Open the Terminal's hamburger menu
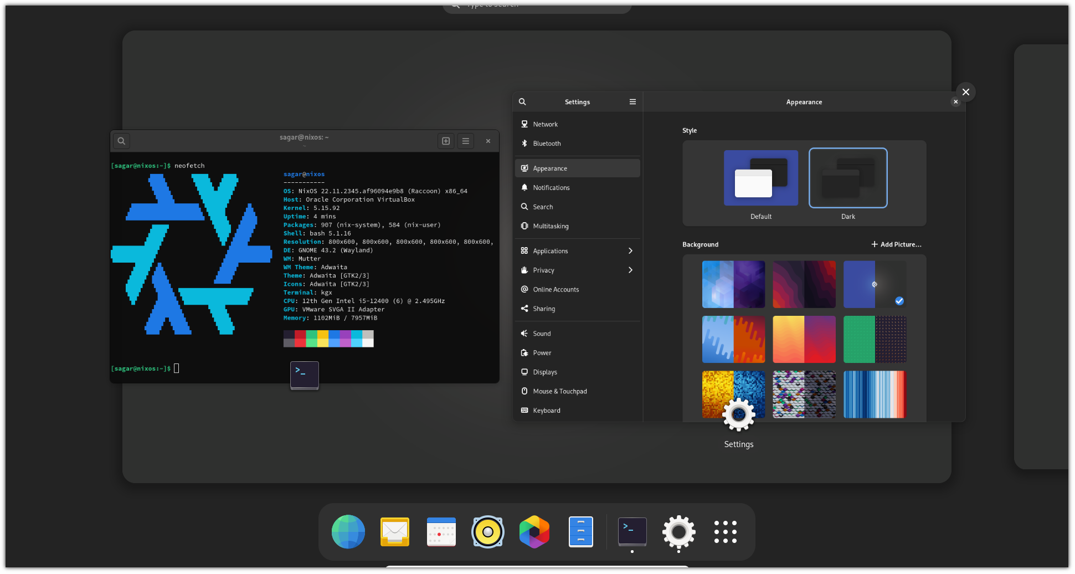Viewport: 1075px width, 574px height. pyautogui.click(x=465, y=141)
